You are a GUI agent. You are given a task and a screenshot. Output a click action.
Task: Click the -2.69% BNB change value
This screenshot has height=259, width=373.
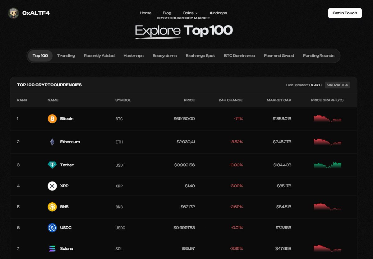click(x=237, y=207)
